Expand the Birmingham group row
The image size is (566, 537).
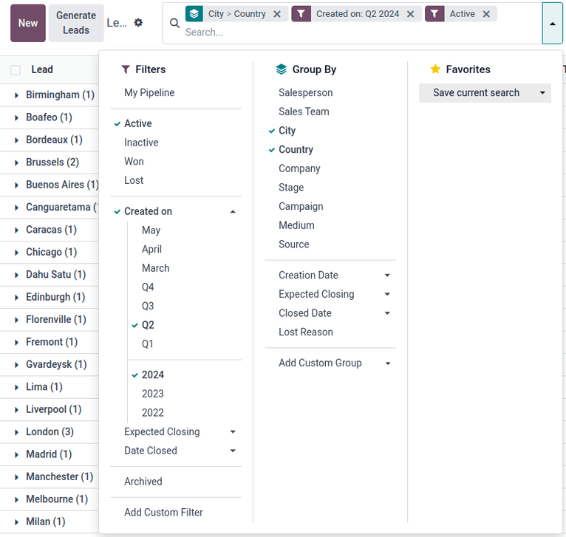coord(17,95)
